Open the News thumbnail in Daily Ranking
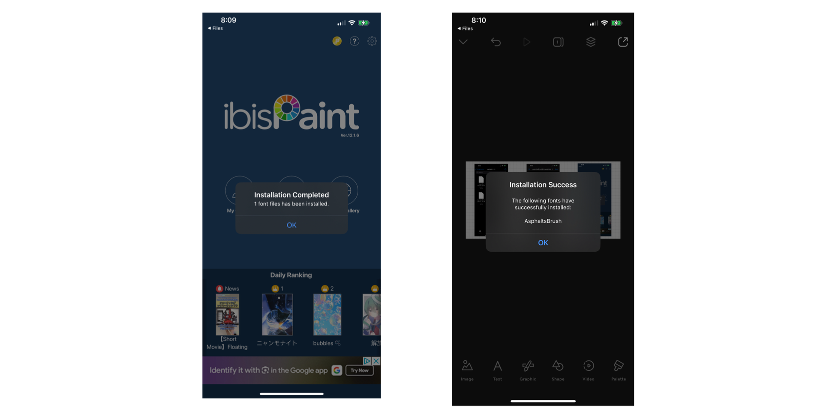The width and height of the screenshot is (823, 411). point(227,314)
